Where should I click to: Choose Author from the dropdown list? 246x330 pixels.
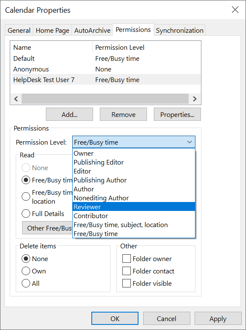[134, 189]
